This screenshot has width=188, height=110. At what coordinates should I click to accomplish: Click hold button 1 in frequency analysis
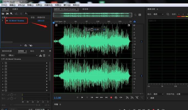(x=179, y=14)
